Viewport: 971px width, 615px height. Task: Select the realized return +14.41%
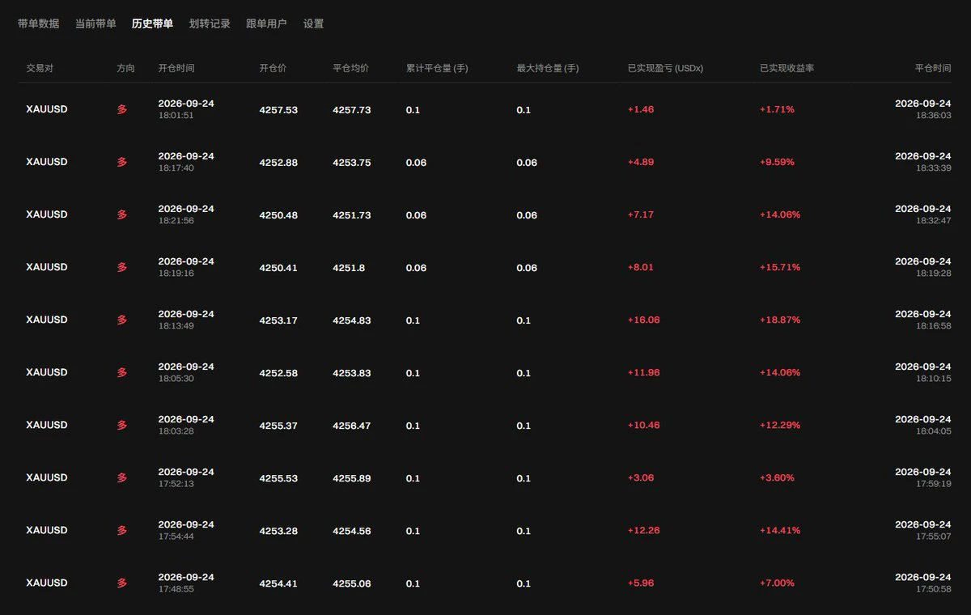(780, 531)
